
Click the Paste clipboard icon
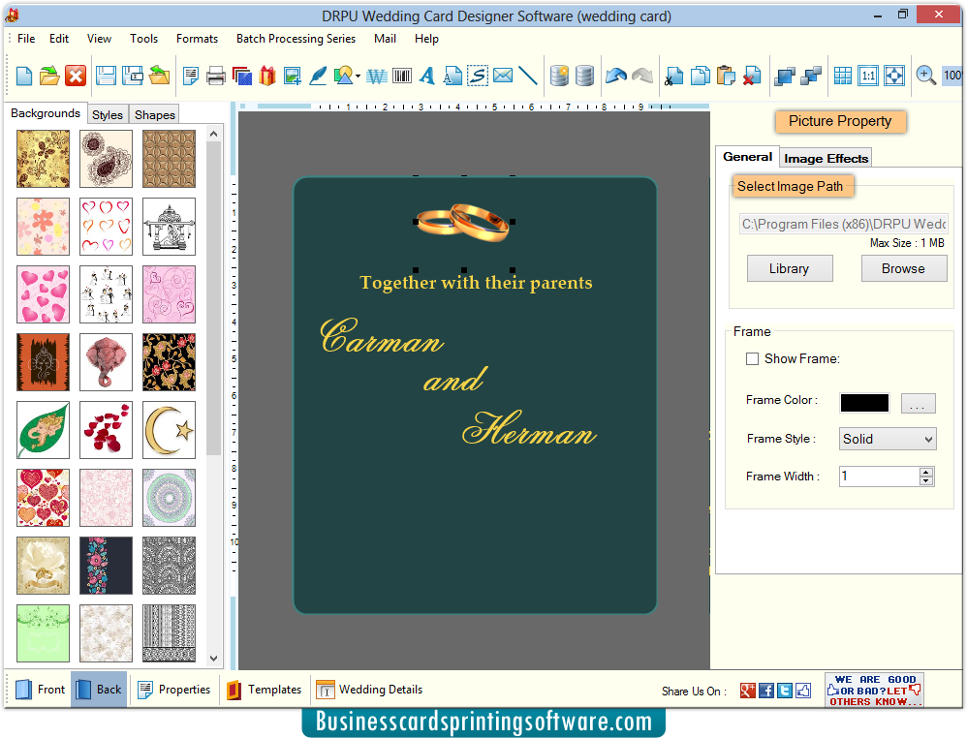726,76
